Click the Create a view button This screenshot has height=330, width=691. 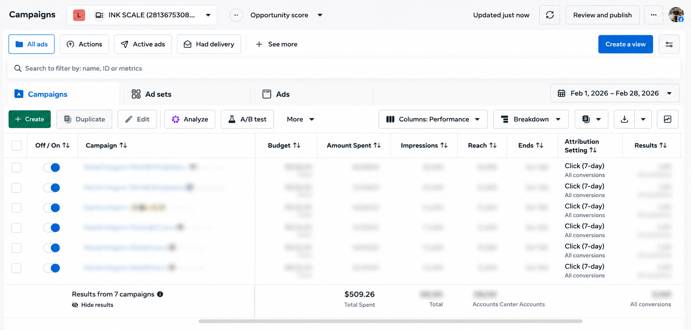625,44
